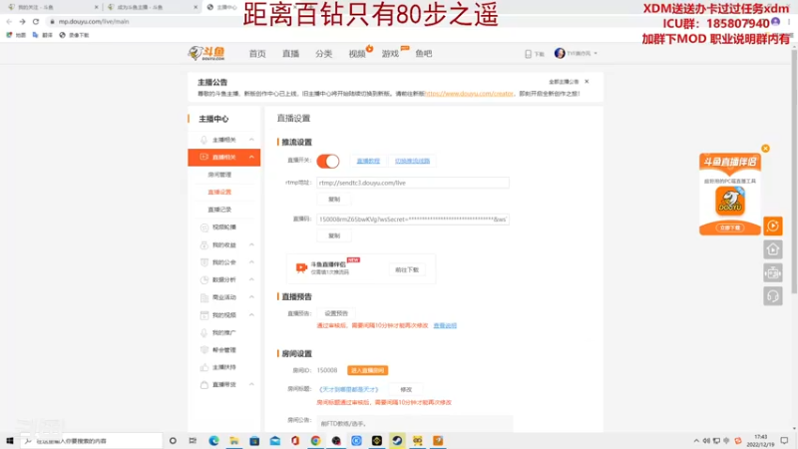This screenshot has height=449, width=798.
Task: Reload the page with browser refresh
Action: 36,21
